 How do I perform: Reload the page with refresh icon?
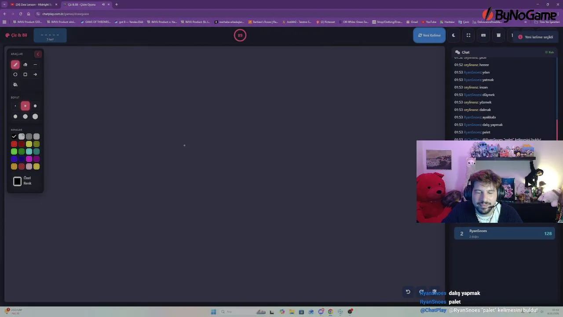click(x=20, y=14)
